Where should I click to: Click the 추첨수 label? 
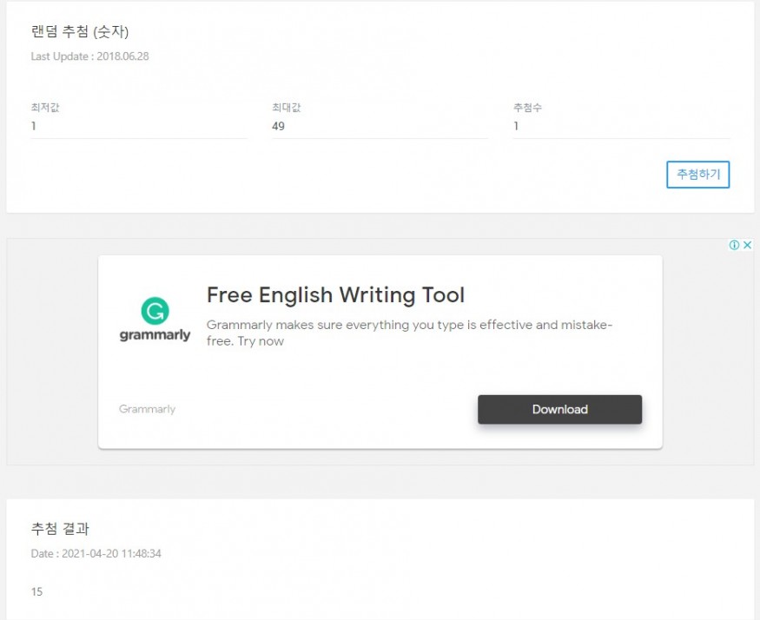click(x=527, y=108)
